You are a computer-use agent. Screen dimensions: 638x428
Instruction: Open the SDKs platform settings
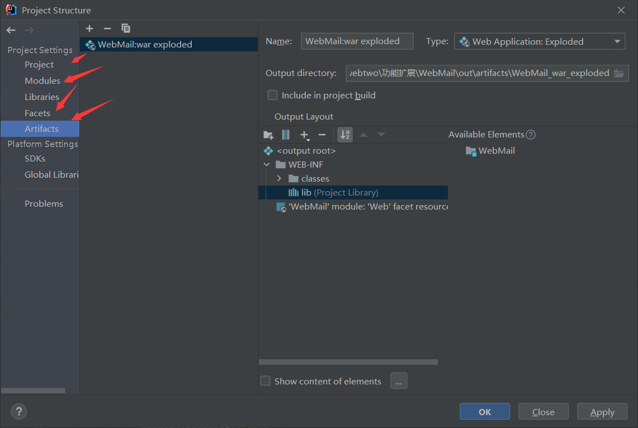point(35,159)
